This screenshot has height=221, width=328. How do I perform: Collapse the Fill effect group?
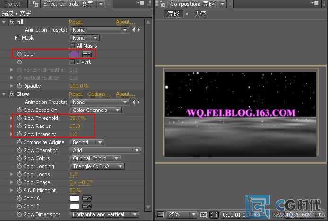pyautogui.click(x=4, y=22)
